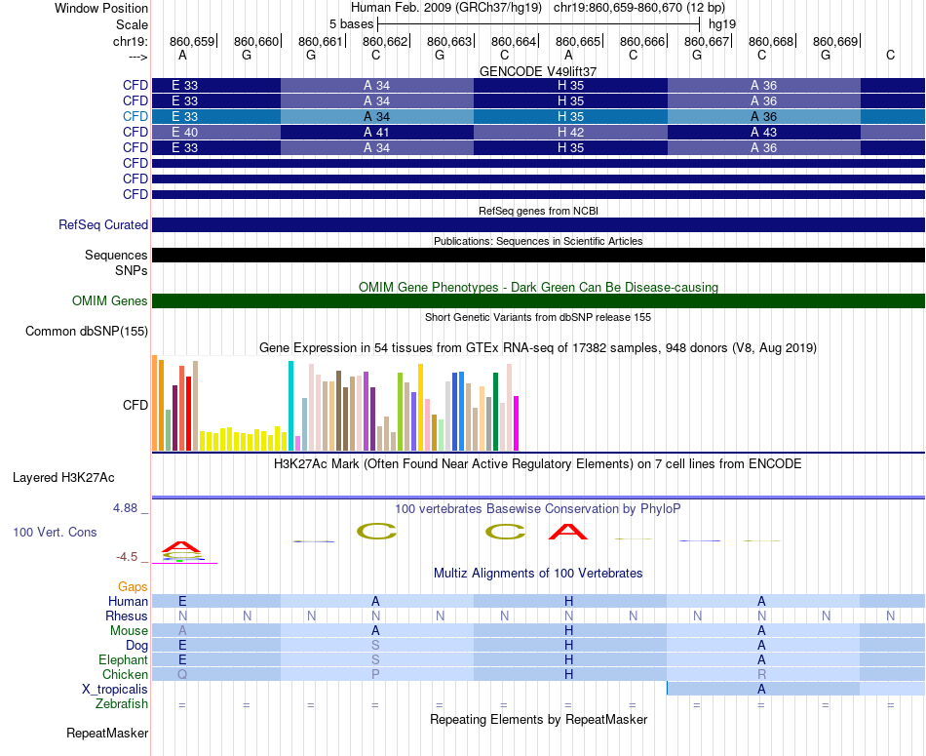This screenshot has width=926, height=756.
Task: Select the chr19: ruler label
Action: click(130, 41)
